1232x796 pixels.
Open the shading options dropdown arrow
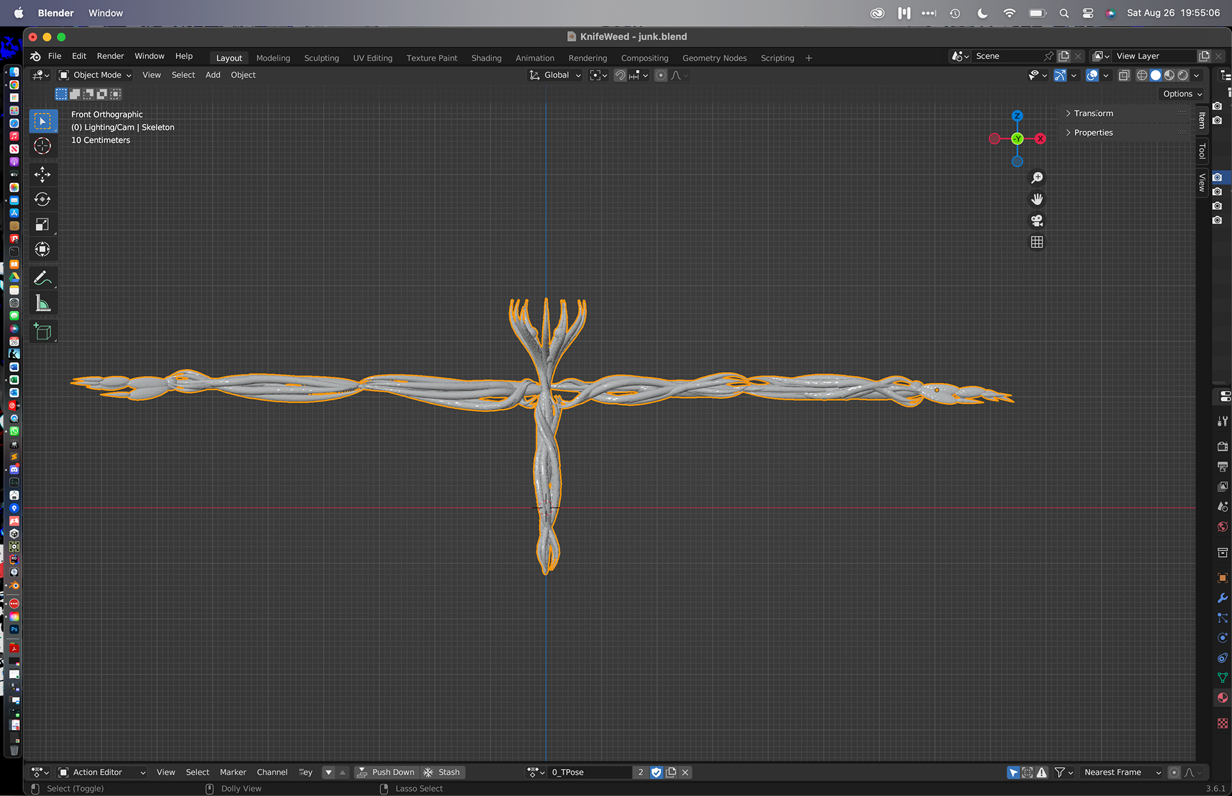pos(1197,76)
